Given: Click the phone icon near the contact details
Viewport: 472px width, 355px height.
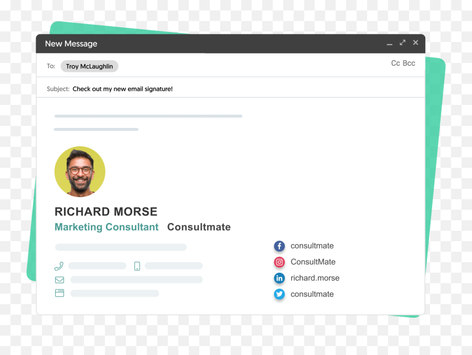Looking at the screenshot, I should pyautogui.click(x=59, y=265).
